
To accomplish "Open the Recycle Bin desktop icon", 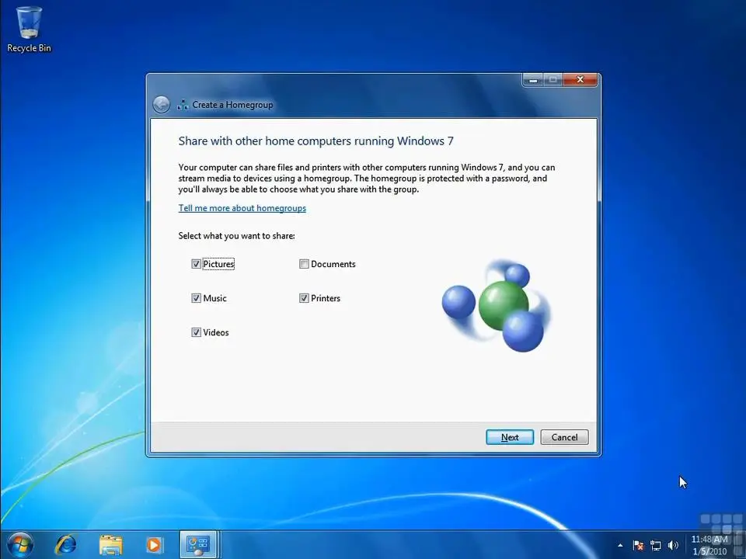I will 29,29.
